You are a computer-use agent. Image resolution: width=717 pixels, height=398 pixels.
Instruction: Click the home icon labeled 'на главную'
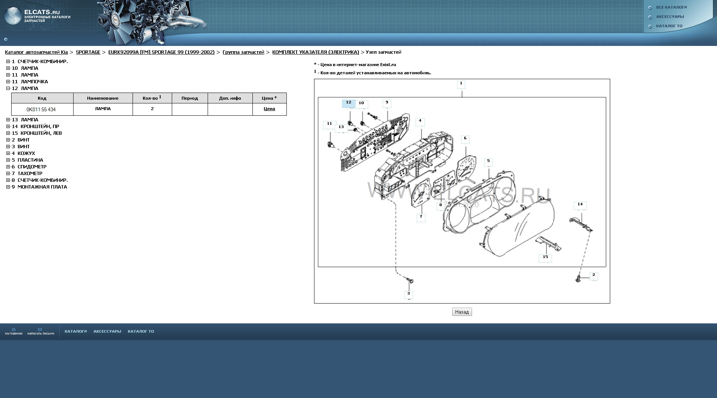(13, 330)
